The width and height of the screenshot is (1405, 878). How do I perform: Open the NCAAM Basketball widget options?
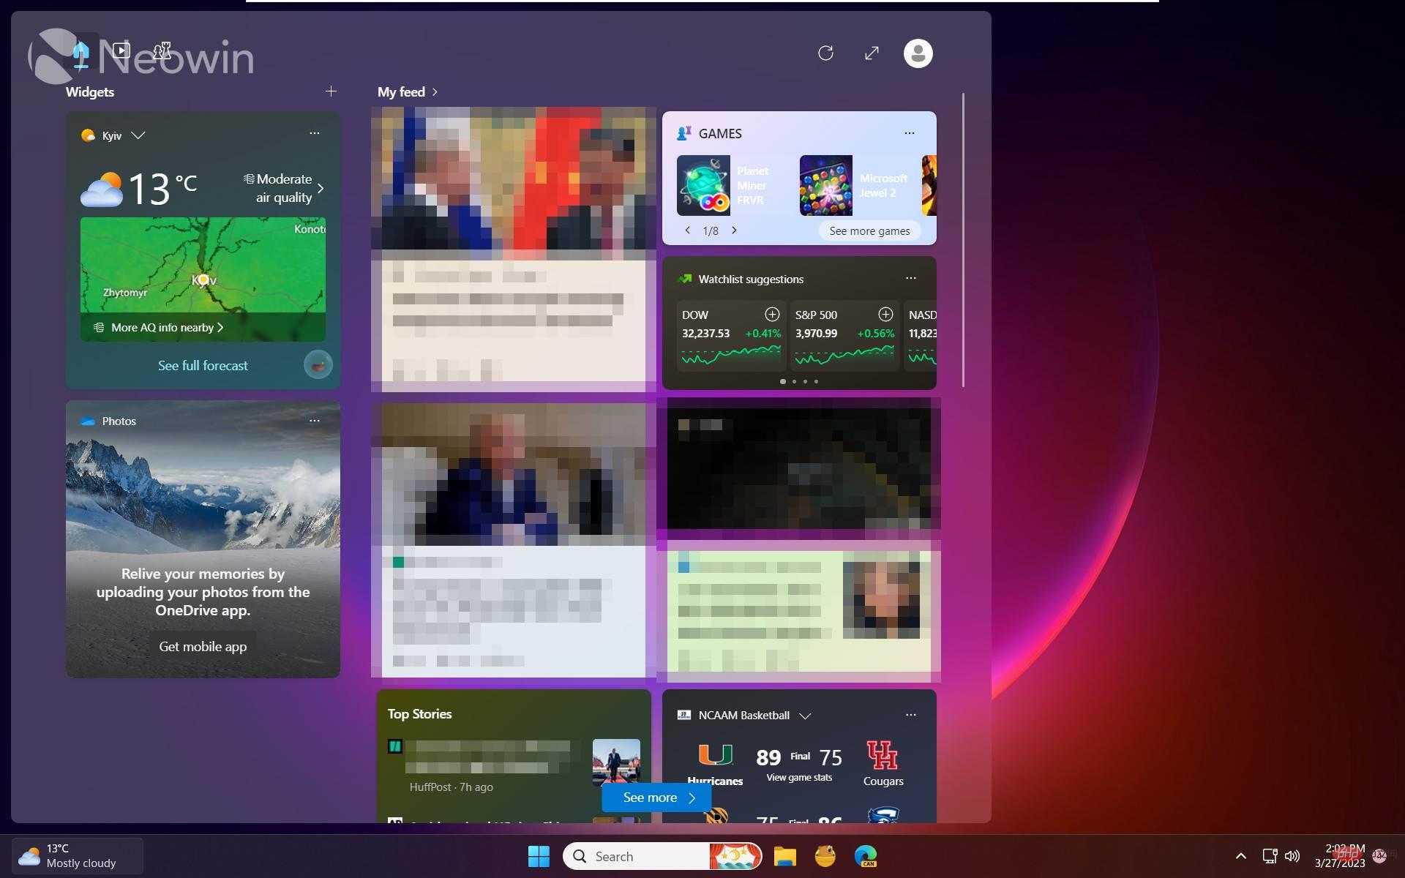[x=908, y=714]
